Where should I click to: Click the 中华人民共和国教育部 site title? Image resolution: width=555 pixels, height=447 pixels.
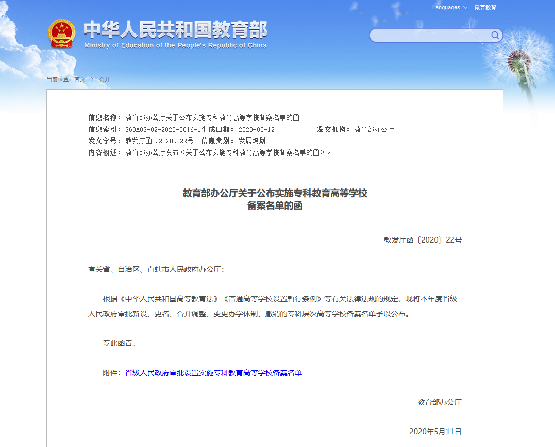click(175, 29)
